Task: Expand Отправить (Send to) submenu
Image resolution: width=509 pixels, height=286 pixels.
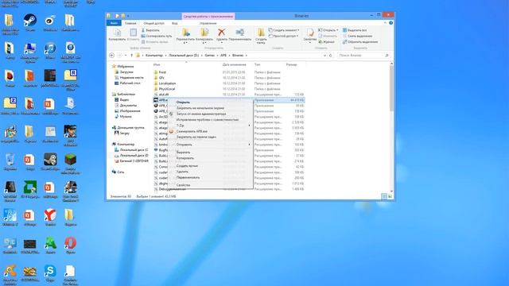Action: [249, 145]
